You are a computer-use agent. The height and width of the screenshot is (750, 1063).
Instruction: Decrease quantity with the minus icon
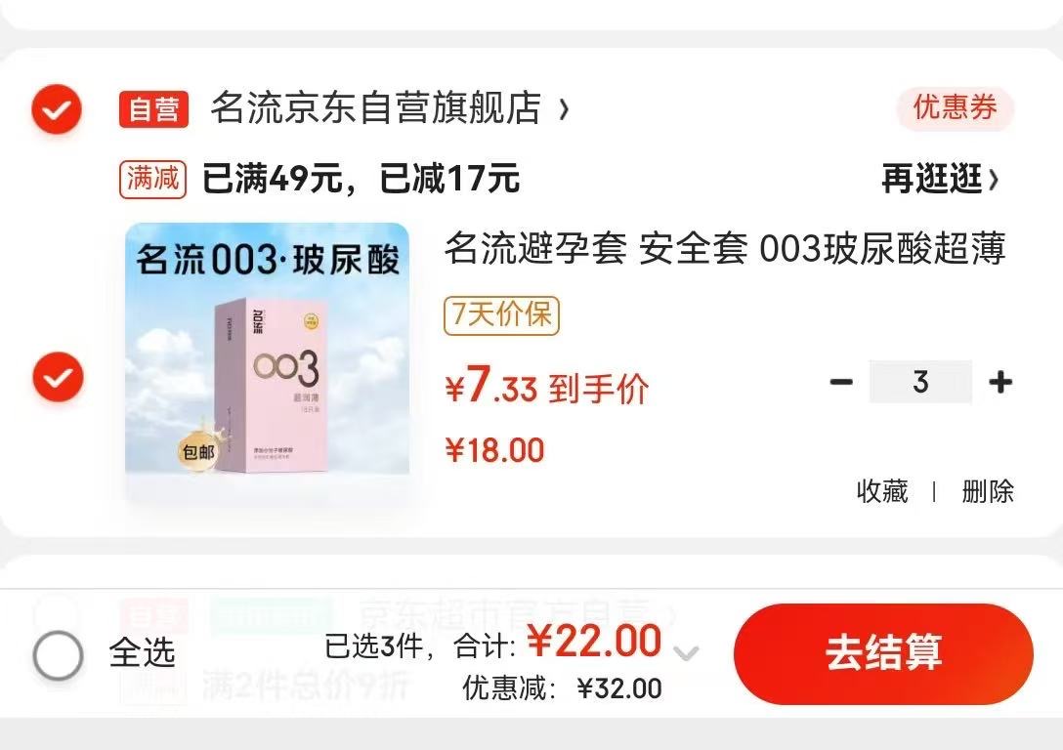pos(841,382)
